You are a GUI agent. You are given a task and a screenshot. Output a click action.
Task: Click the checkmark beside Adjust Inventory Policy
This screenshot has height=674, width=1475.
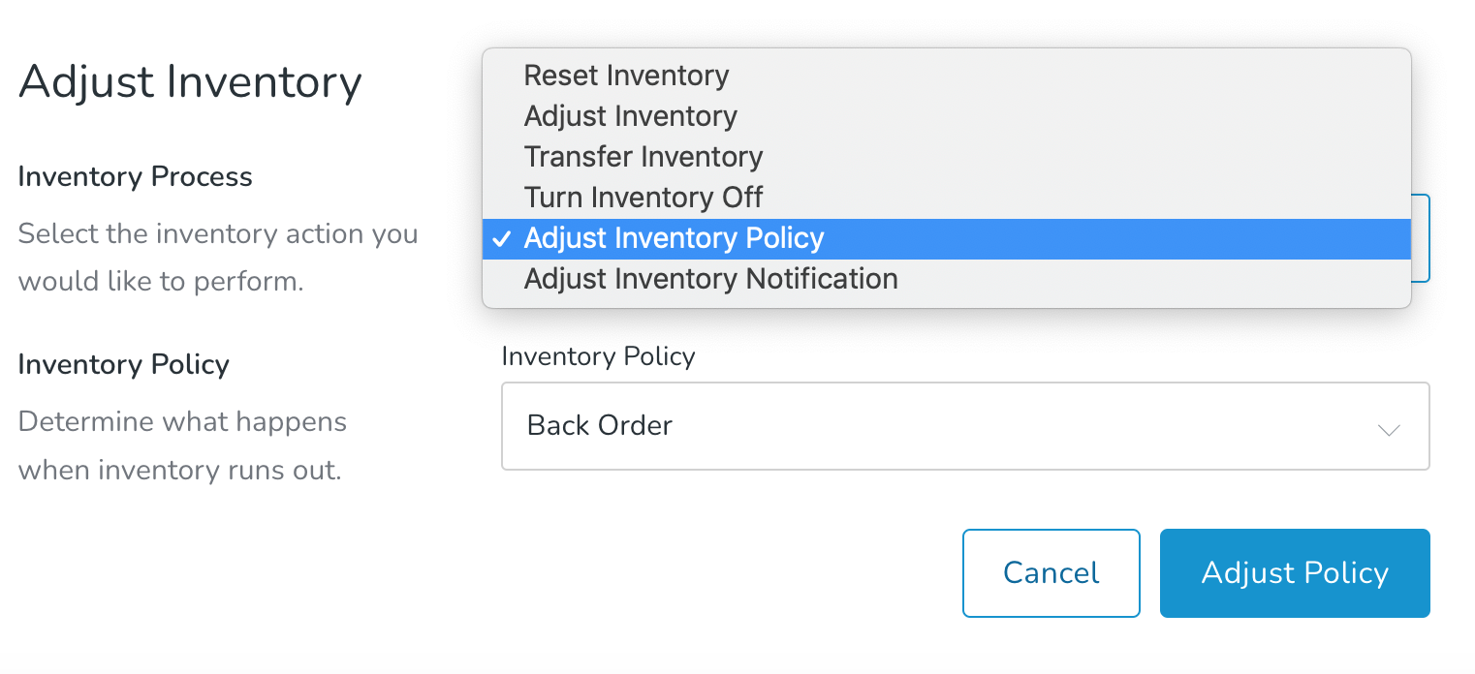coord(502,238)
